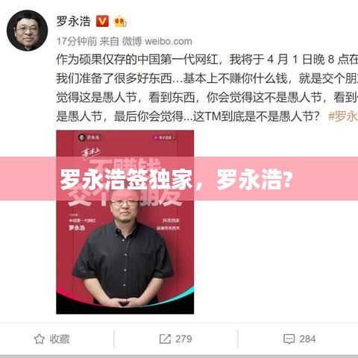Open the red poster image thumbnail
The height and width of the screenshot is (358, 358).
125,222
